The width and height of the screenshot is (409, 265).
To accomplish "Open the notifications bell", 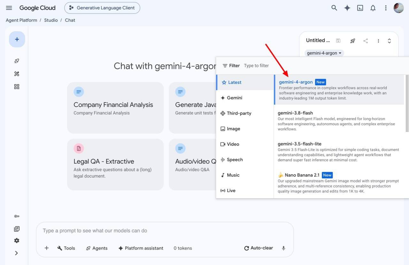I will point(373,8).
